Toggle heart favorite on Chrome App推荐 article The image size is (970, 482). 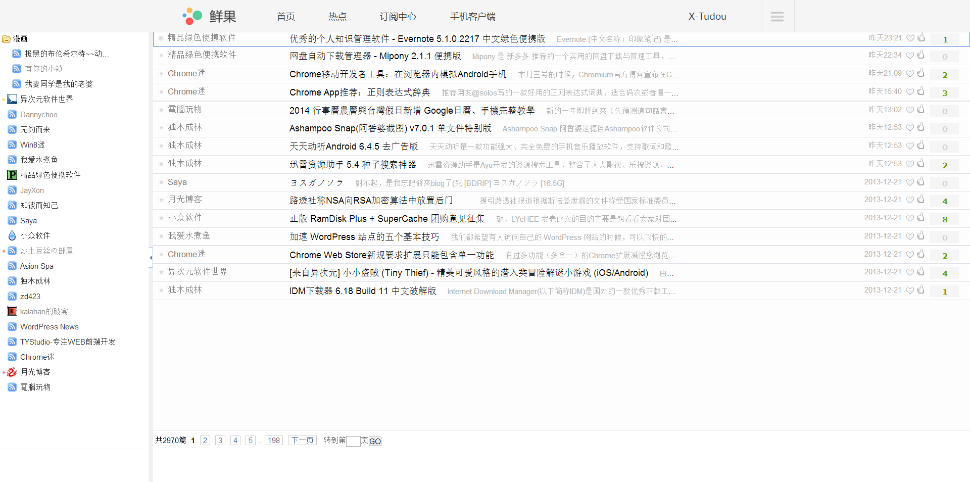[910, 91]
